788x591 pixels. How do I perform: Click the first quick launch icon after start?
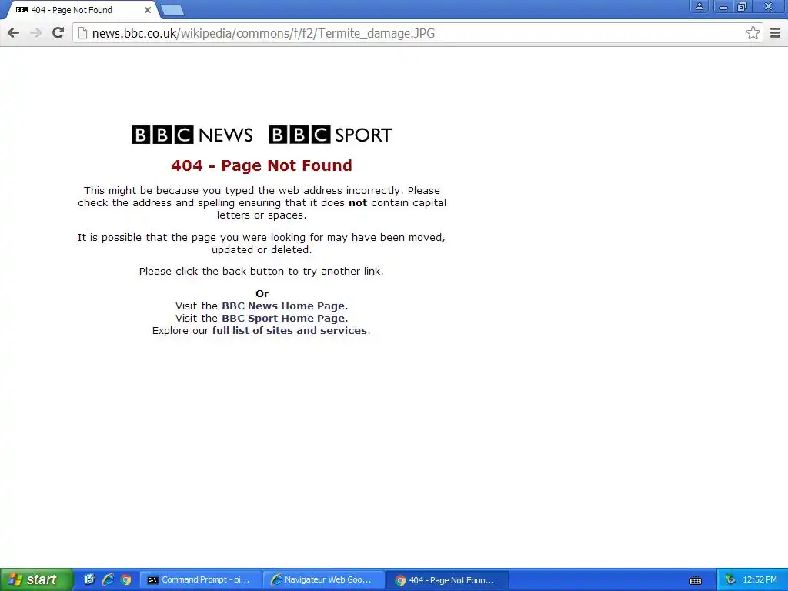click(89, 579)
